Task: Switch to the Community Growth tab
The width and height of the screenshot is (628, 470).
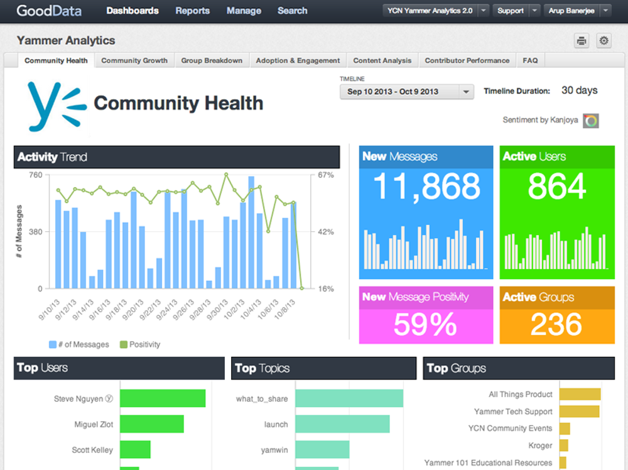Action: 134,60
